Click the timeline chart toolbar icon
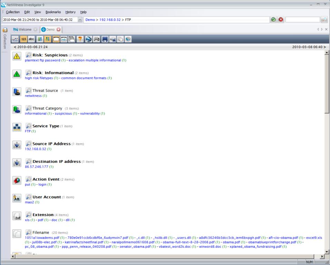 pyautogui.click(x=15, y=39)
